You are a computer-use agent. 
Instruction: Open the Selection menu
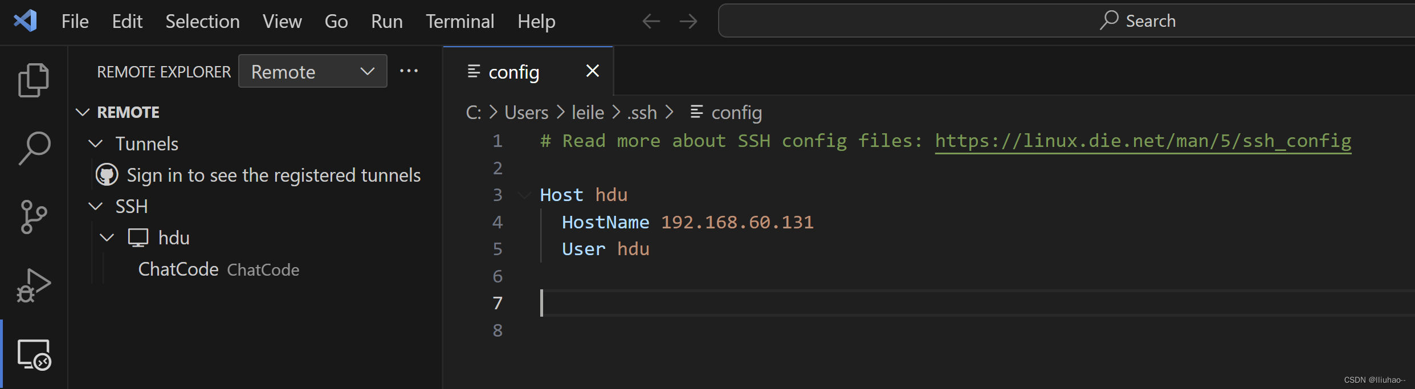click(x=202, y=22)
